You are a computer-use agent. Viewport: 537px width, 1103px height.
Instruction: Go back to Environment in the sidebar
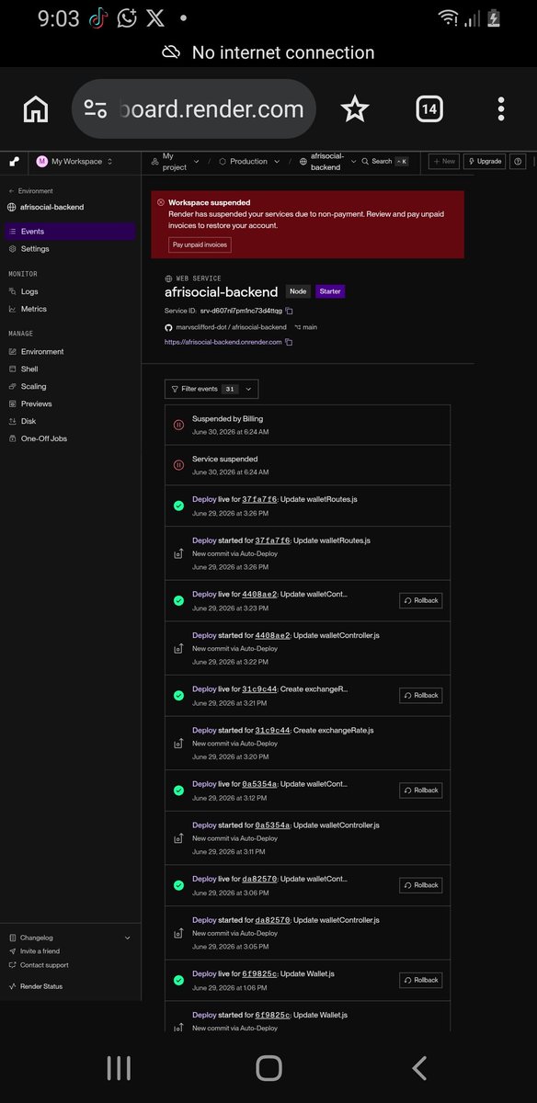point(30,191)
